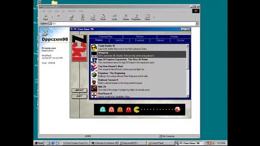260x146 pixels.
Task: Click the cyan ghost in the banner
Action: click(x=103, y=109)
